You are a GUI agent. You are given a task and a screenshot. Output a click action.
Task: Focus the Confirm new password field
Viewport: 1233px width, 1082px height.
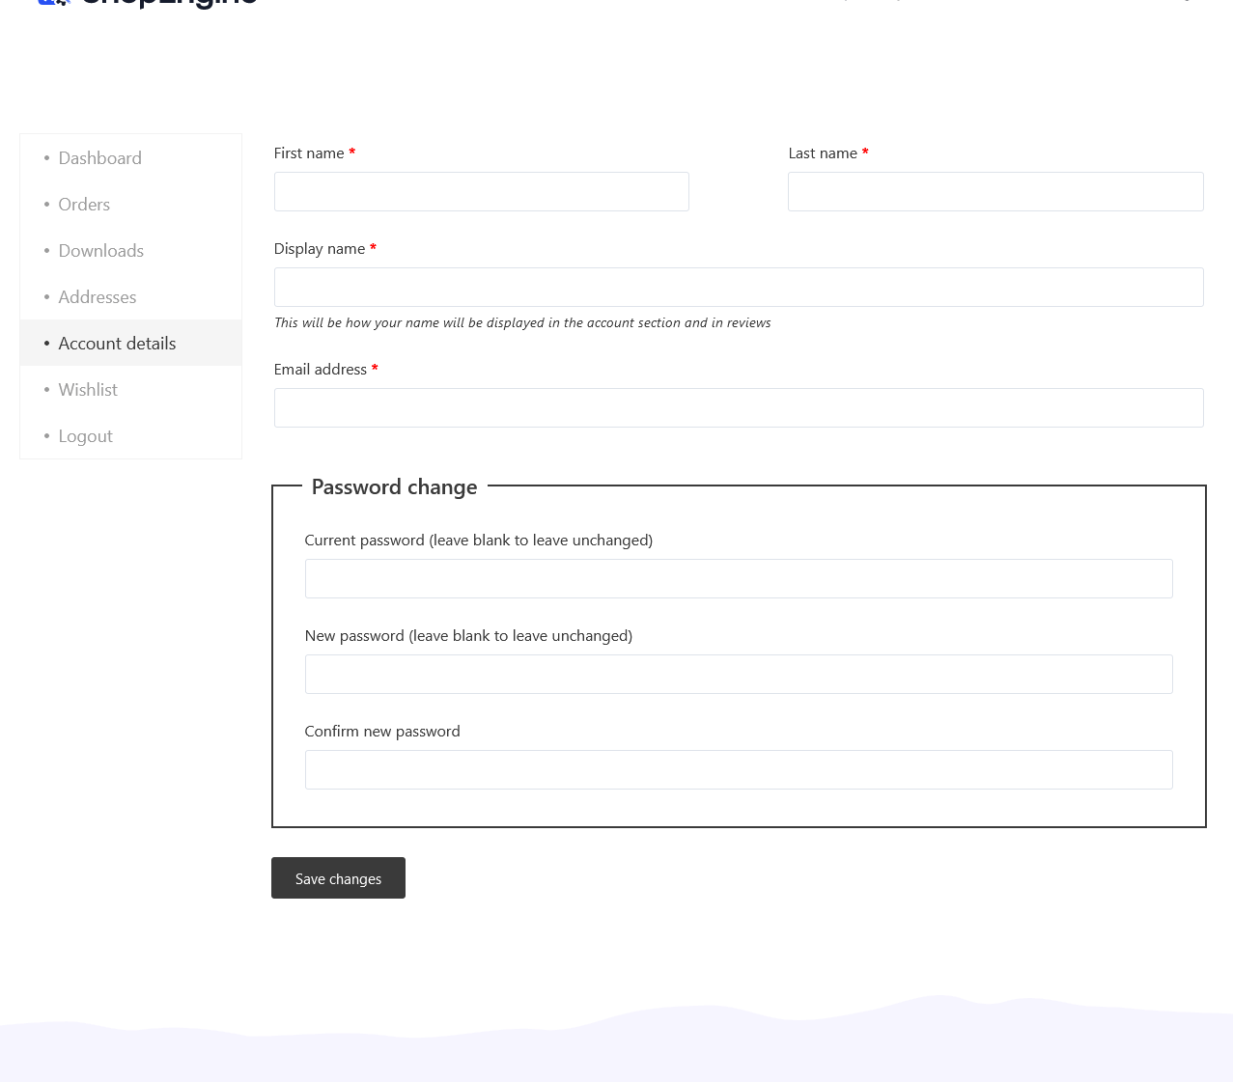pos(739,770)
